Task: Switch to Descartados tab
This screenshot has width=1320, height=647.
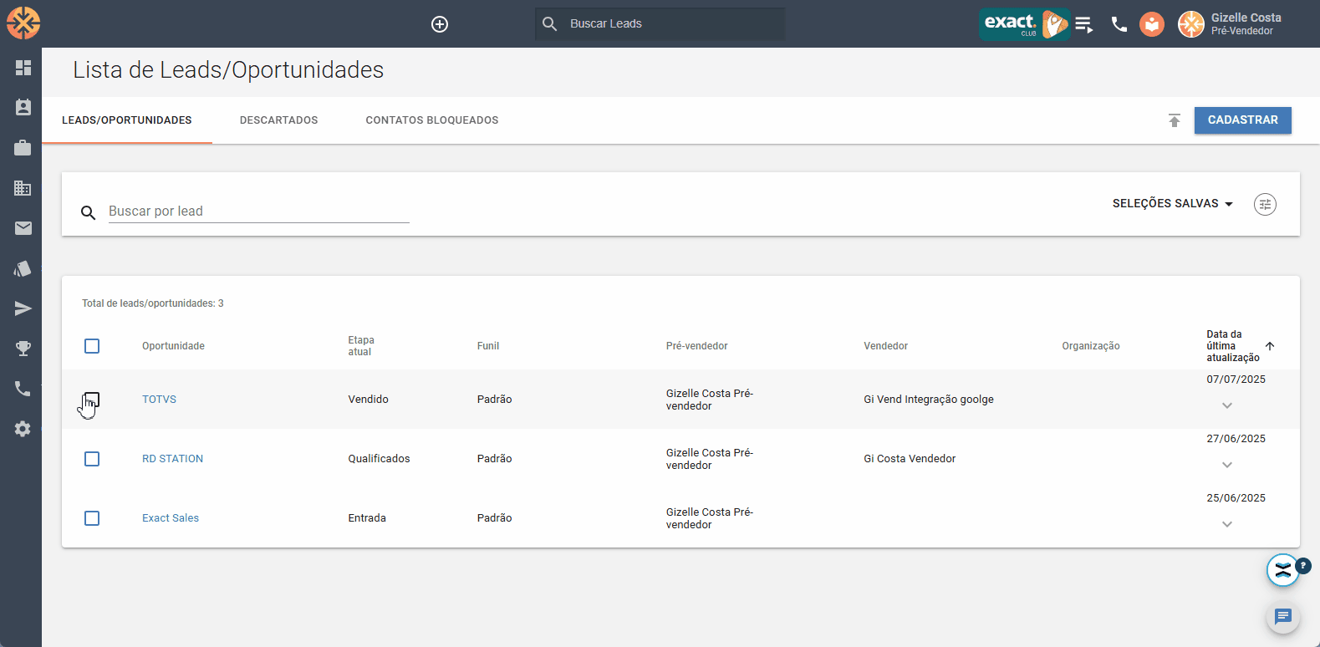Action: [278, 120]
